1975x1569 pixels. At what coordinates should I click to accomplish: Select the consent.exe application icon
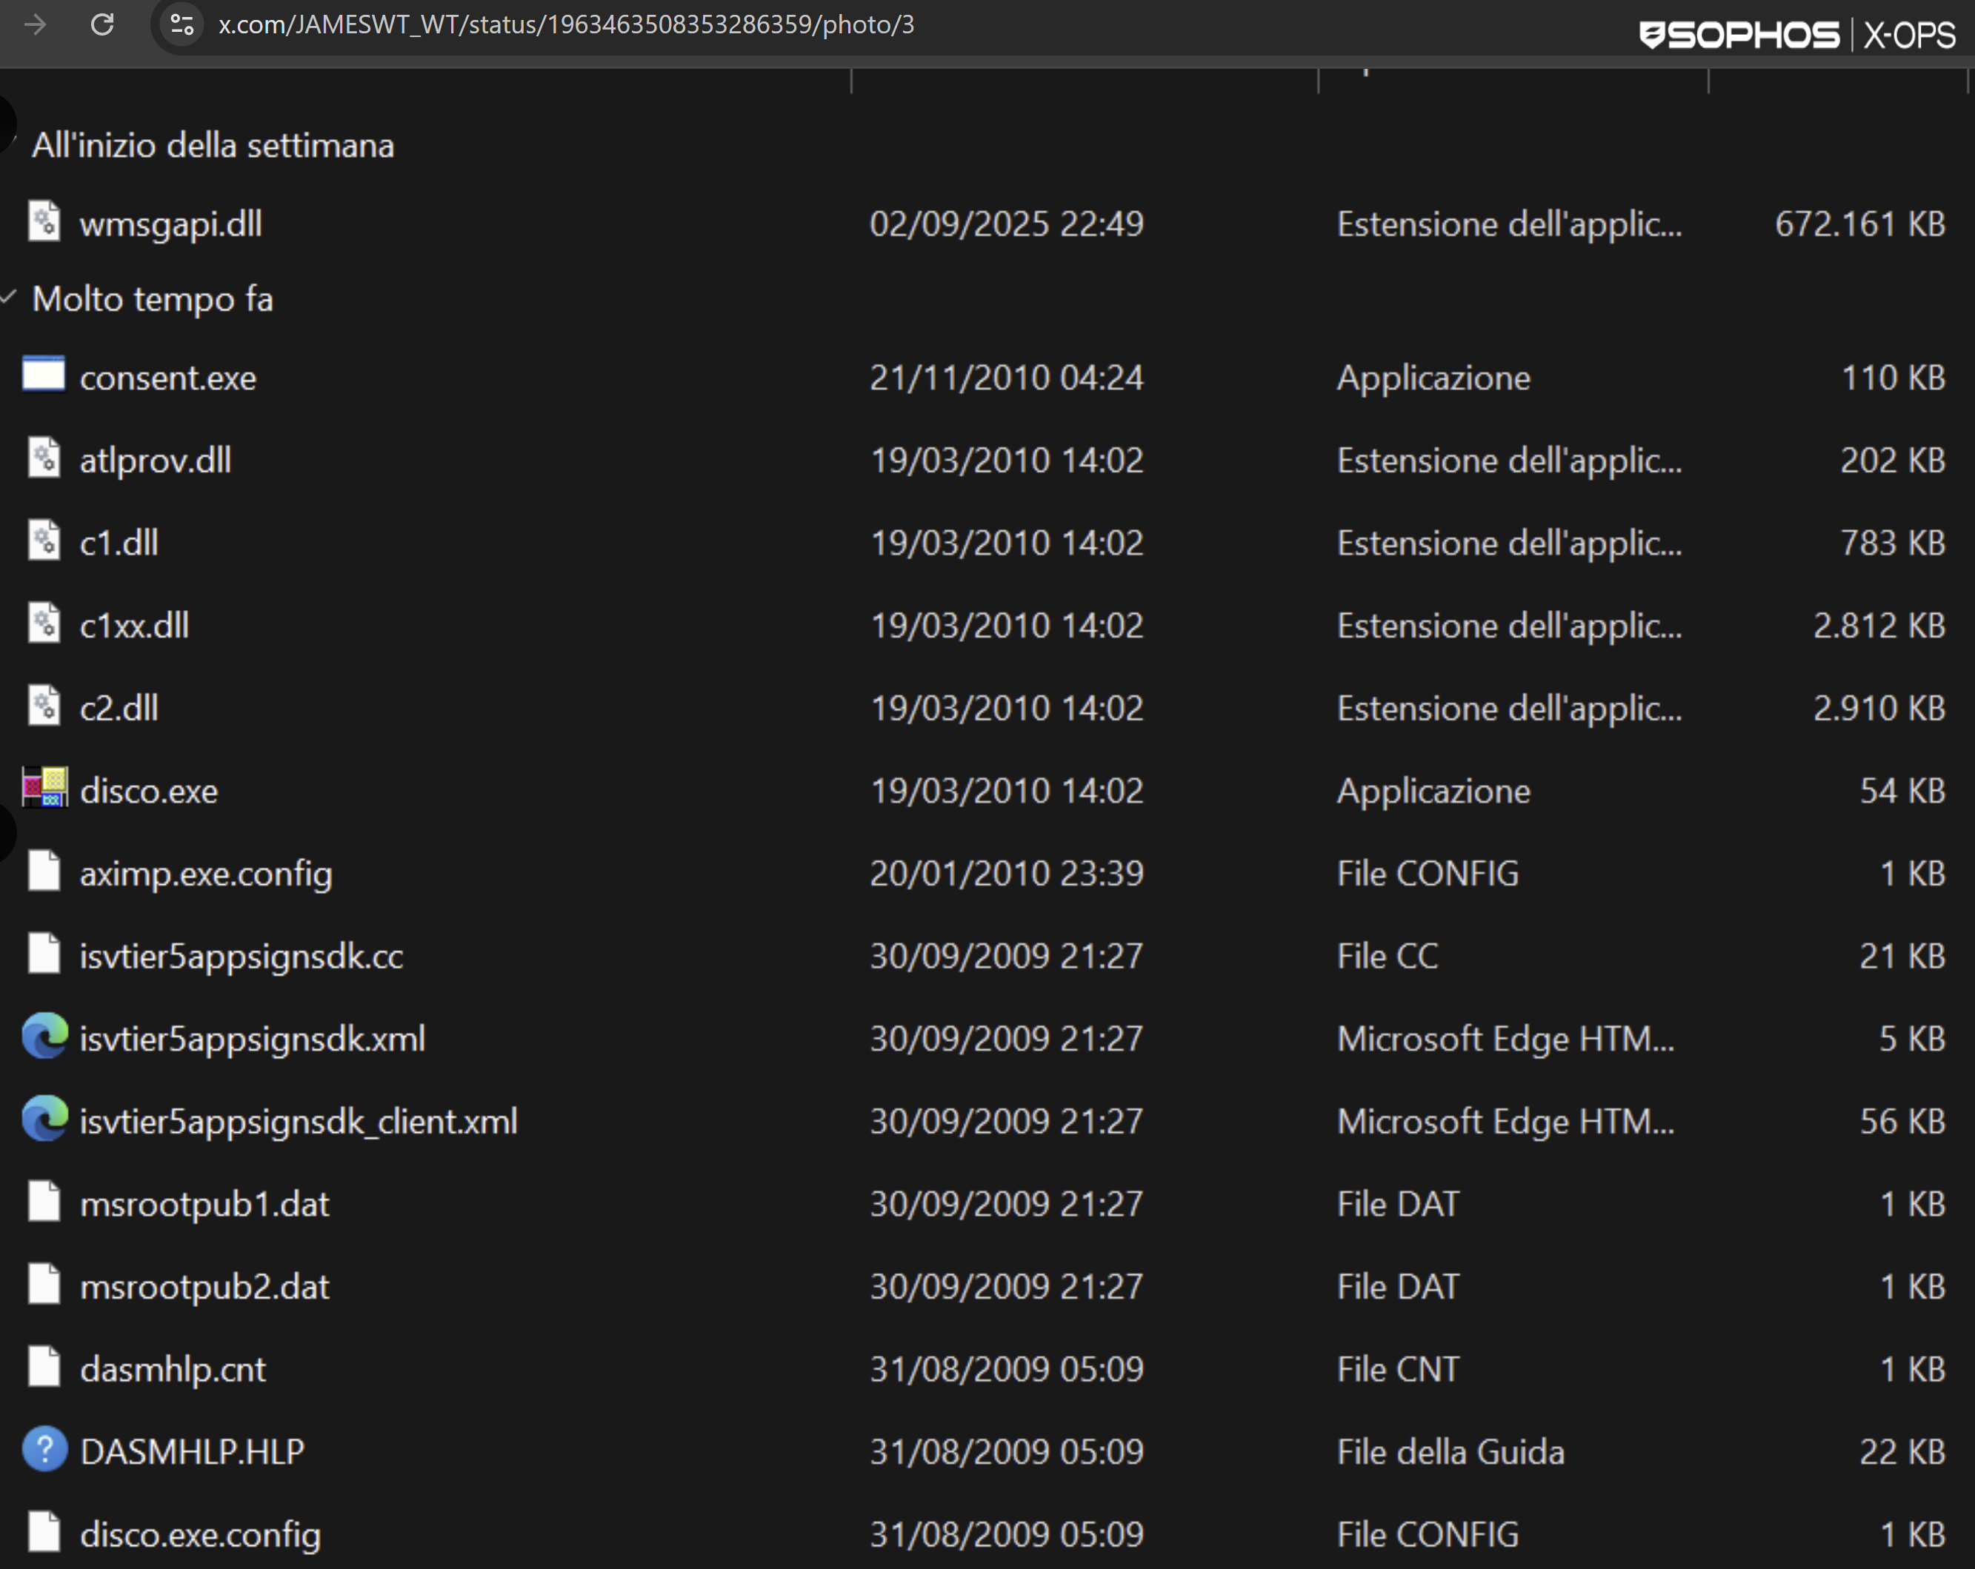coord(43,375)
